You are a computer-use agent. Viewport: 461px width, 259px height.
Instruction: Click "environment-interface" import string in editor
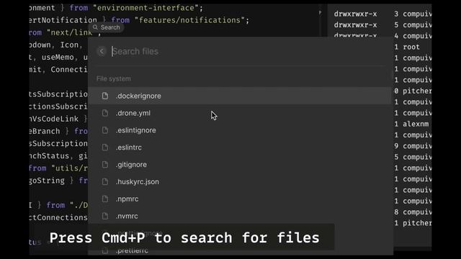(x=146, y=8)
